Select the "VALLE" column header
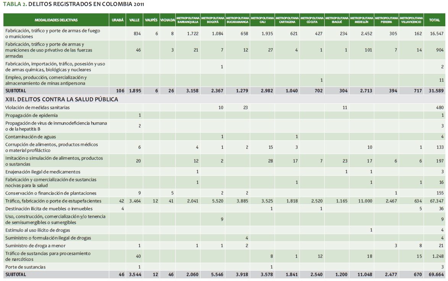This screenshot has width=448, height=281. [134, 20]
